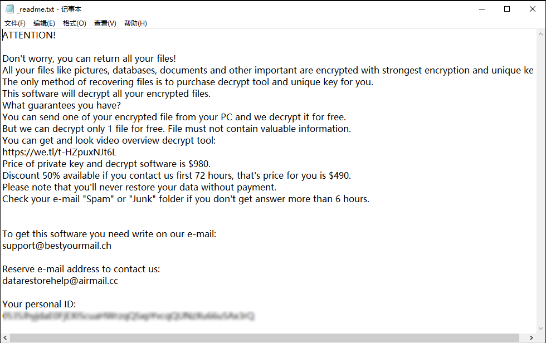Click the price line mentioning $980
Viewport: 546px width, 343px height.
point(106,164)
